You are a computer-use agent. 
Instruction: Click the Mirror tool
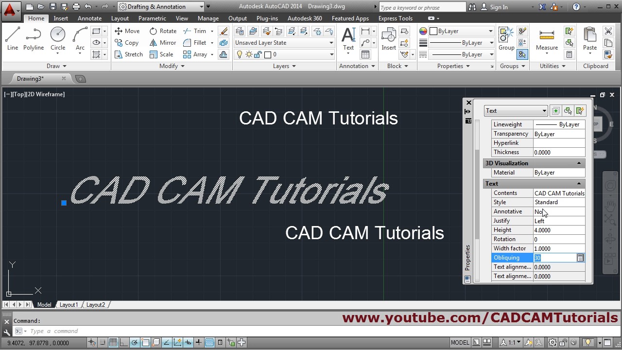163,43
